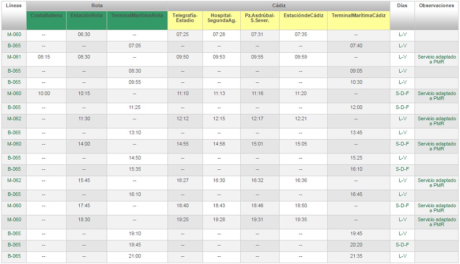
Task: Click the Líneas column header
Action: click(x=14, y=6)
